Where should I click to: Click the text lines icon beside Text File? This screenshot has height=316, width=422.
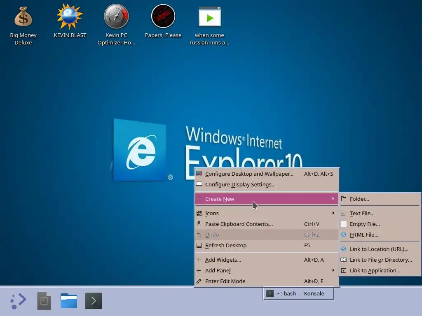344,213
